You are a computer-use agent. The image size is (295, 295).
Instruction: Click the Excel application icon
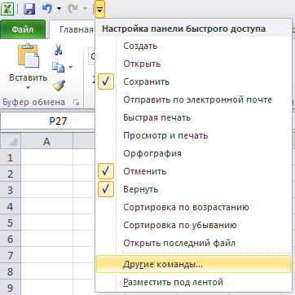7,9
